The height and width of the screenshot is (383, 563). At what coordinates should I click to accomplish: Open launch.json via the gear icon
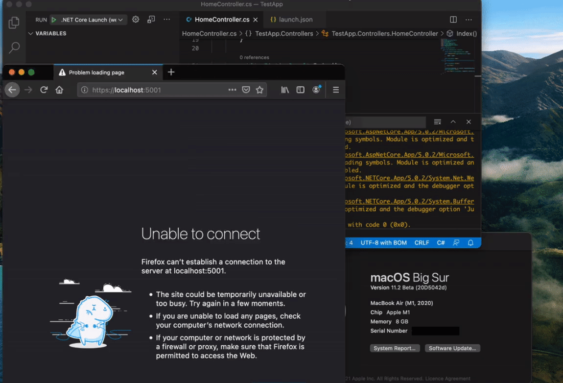coord(135,20)
